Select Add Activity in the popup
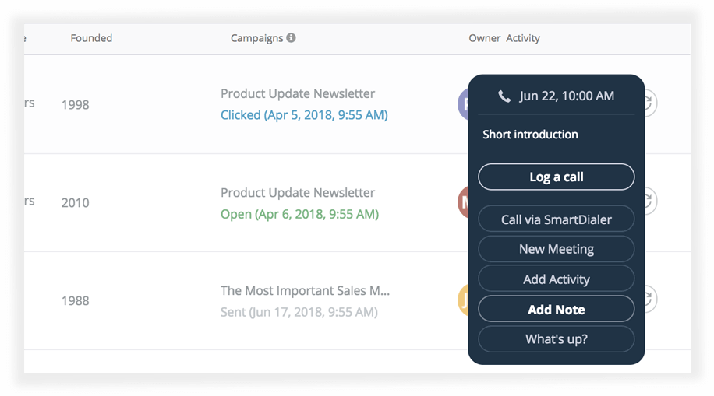 coord(556,279)
